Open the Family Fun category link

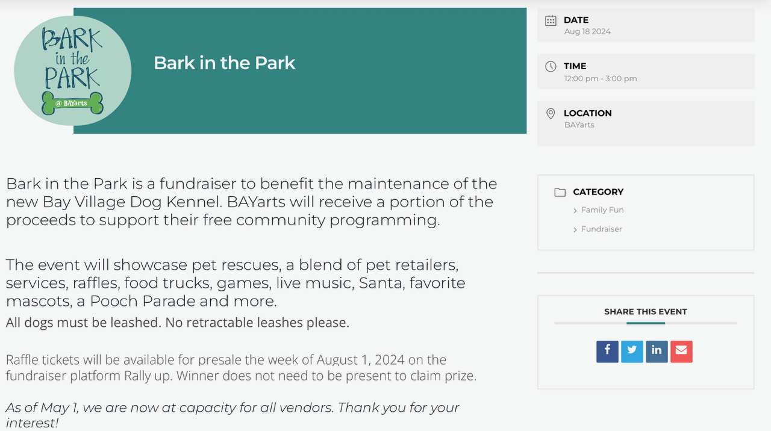(602, 210)
